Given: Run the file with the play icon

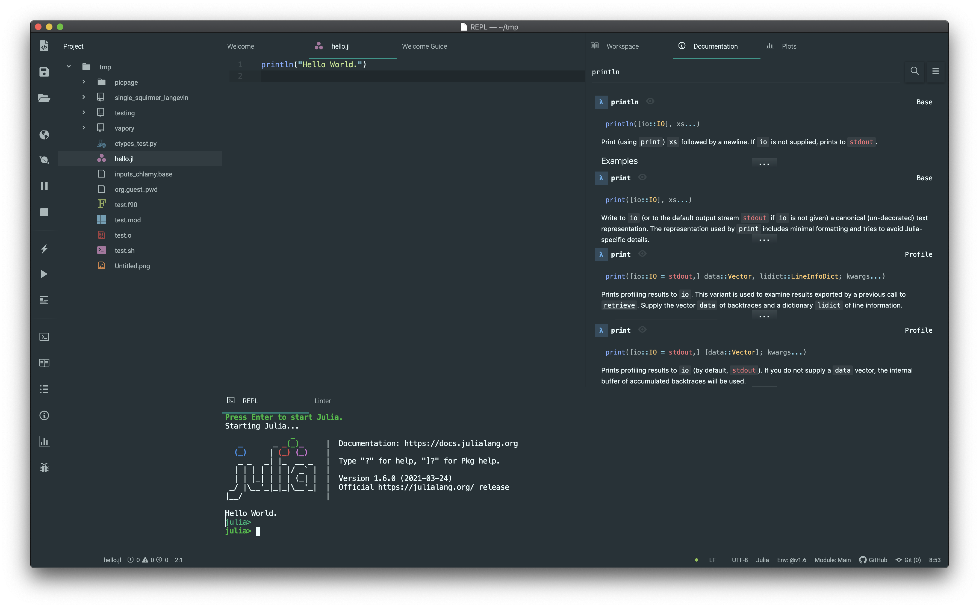Looking at the screenshot, I should click(x=44, y=274).
